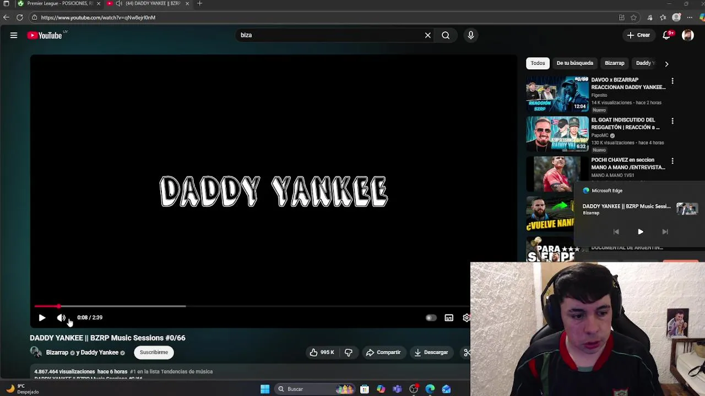
Task: Skip to previous track in the media popup
Action: pyautogui.click(x=616, y=232)
